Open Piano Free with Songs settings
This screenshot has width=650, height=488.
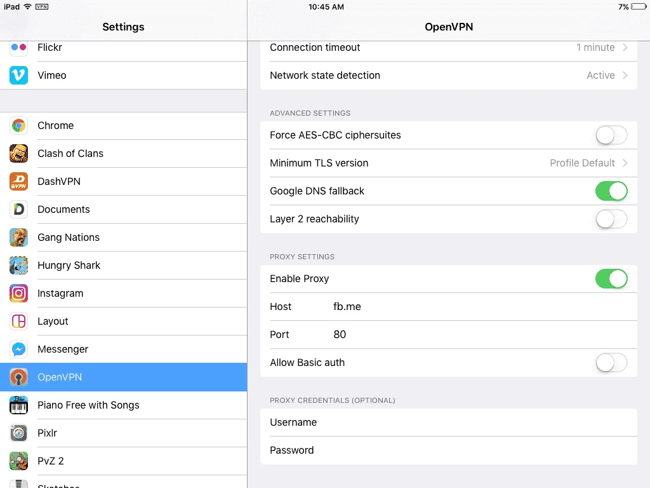point(124,405)
